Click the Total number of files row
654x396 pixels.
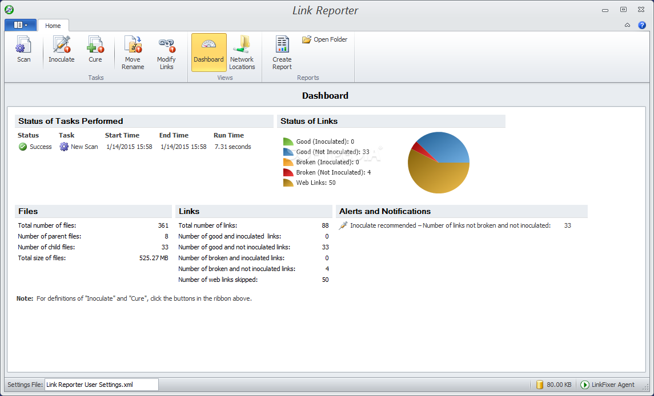(x=93, y=225)
